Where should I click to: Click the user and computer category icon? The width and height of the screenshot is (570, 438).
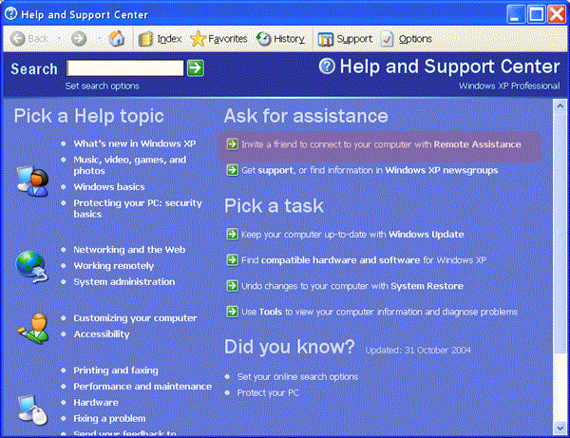pyautogui.click(x=32, y=181)
